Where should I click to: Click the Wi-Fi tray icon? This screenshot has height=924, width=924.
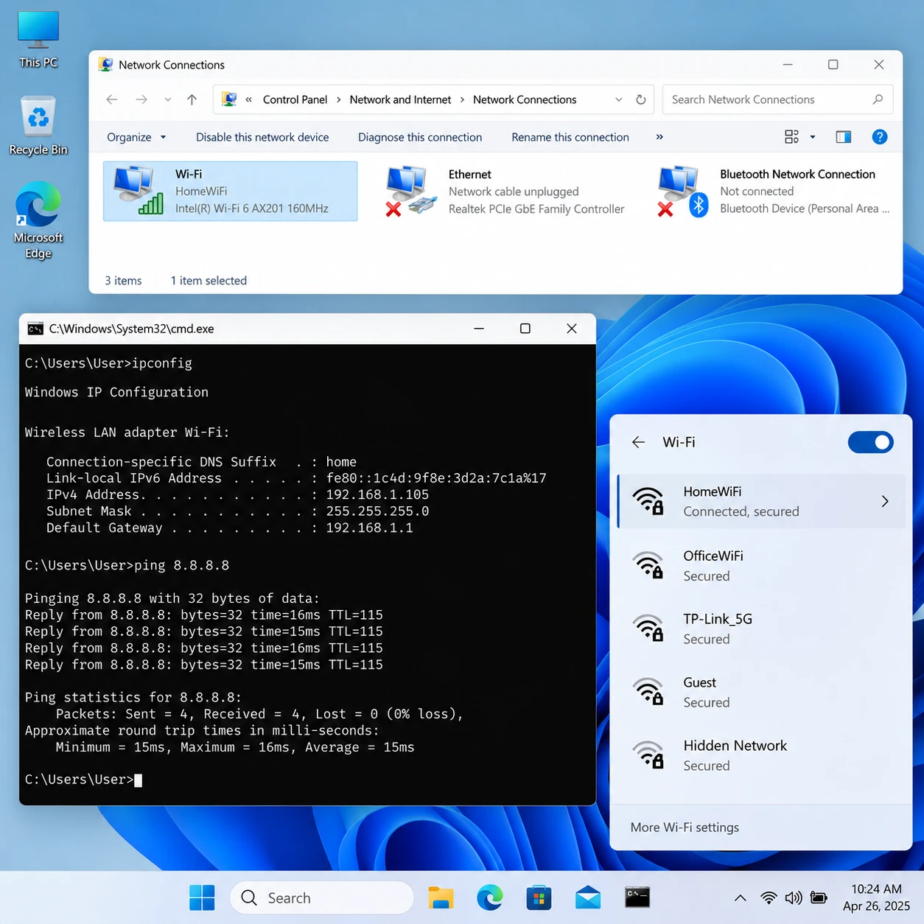[769, 897]
